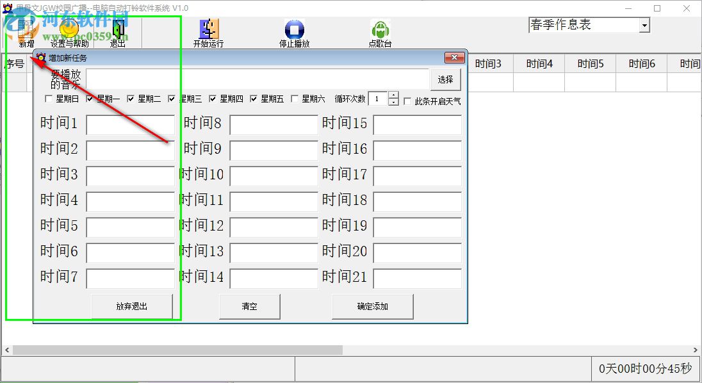702x383 pixels.
Task: Select the 序号 column header
Action: pyautogui.click(x=14, y=63)
